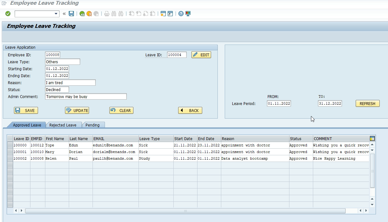Open a new session with the sessions icon

(x=163, y=14)
